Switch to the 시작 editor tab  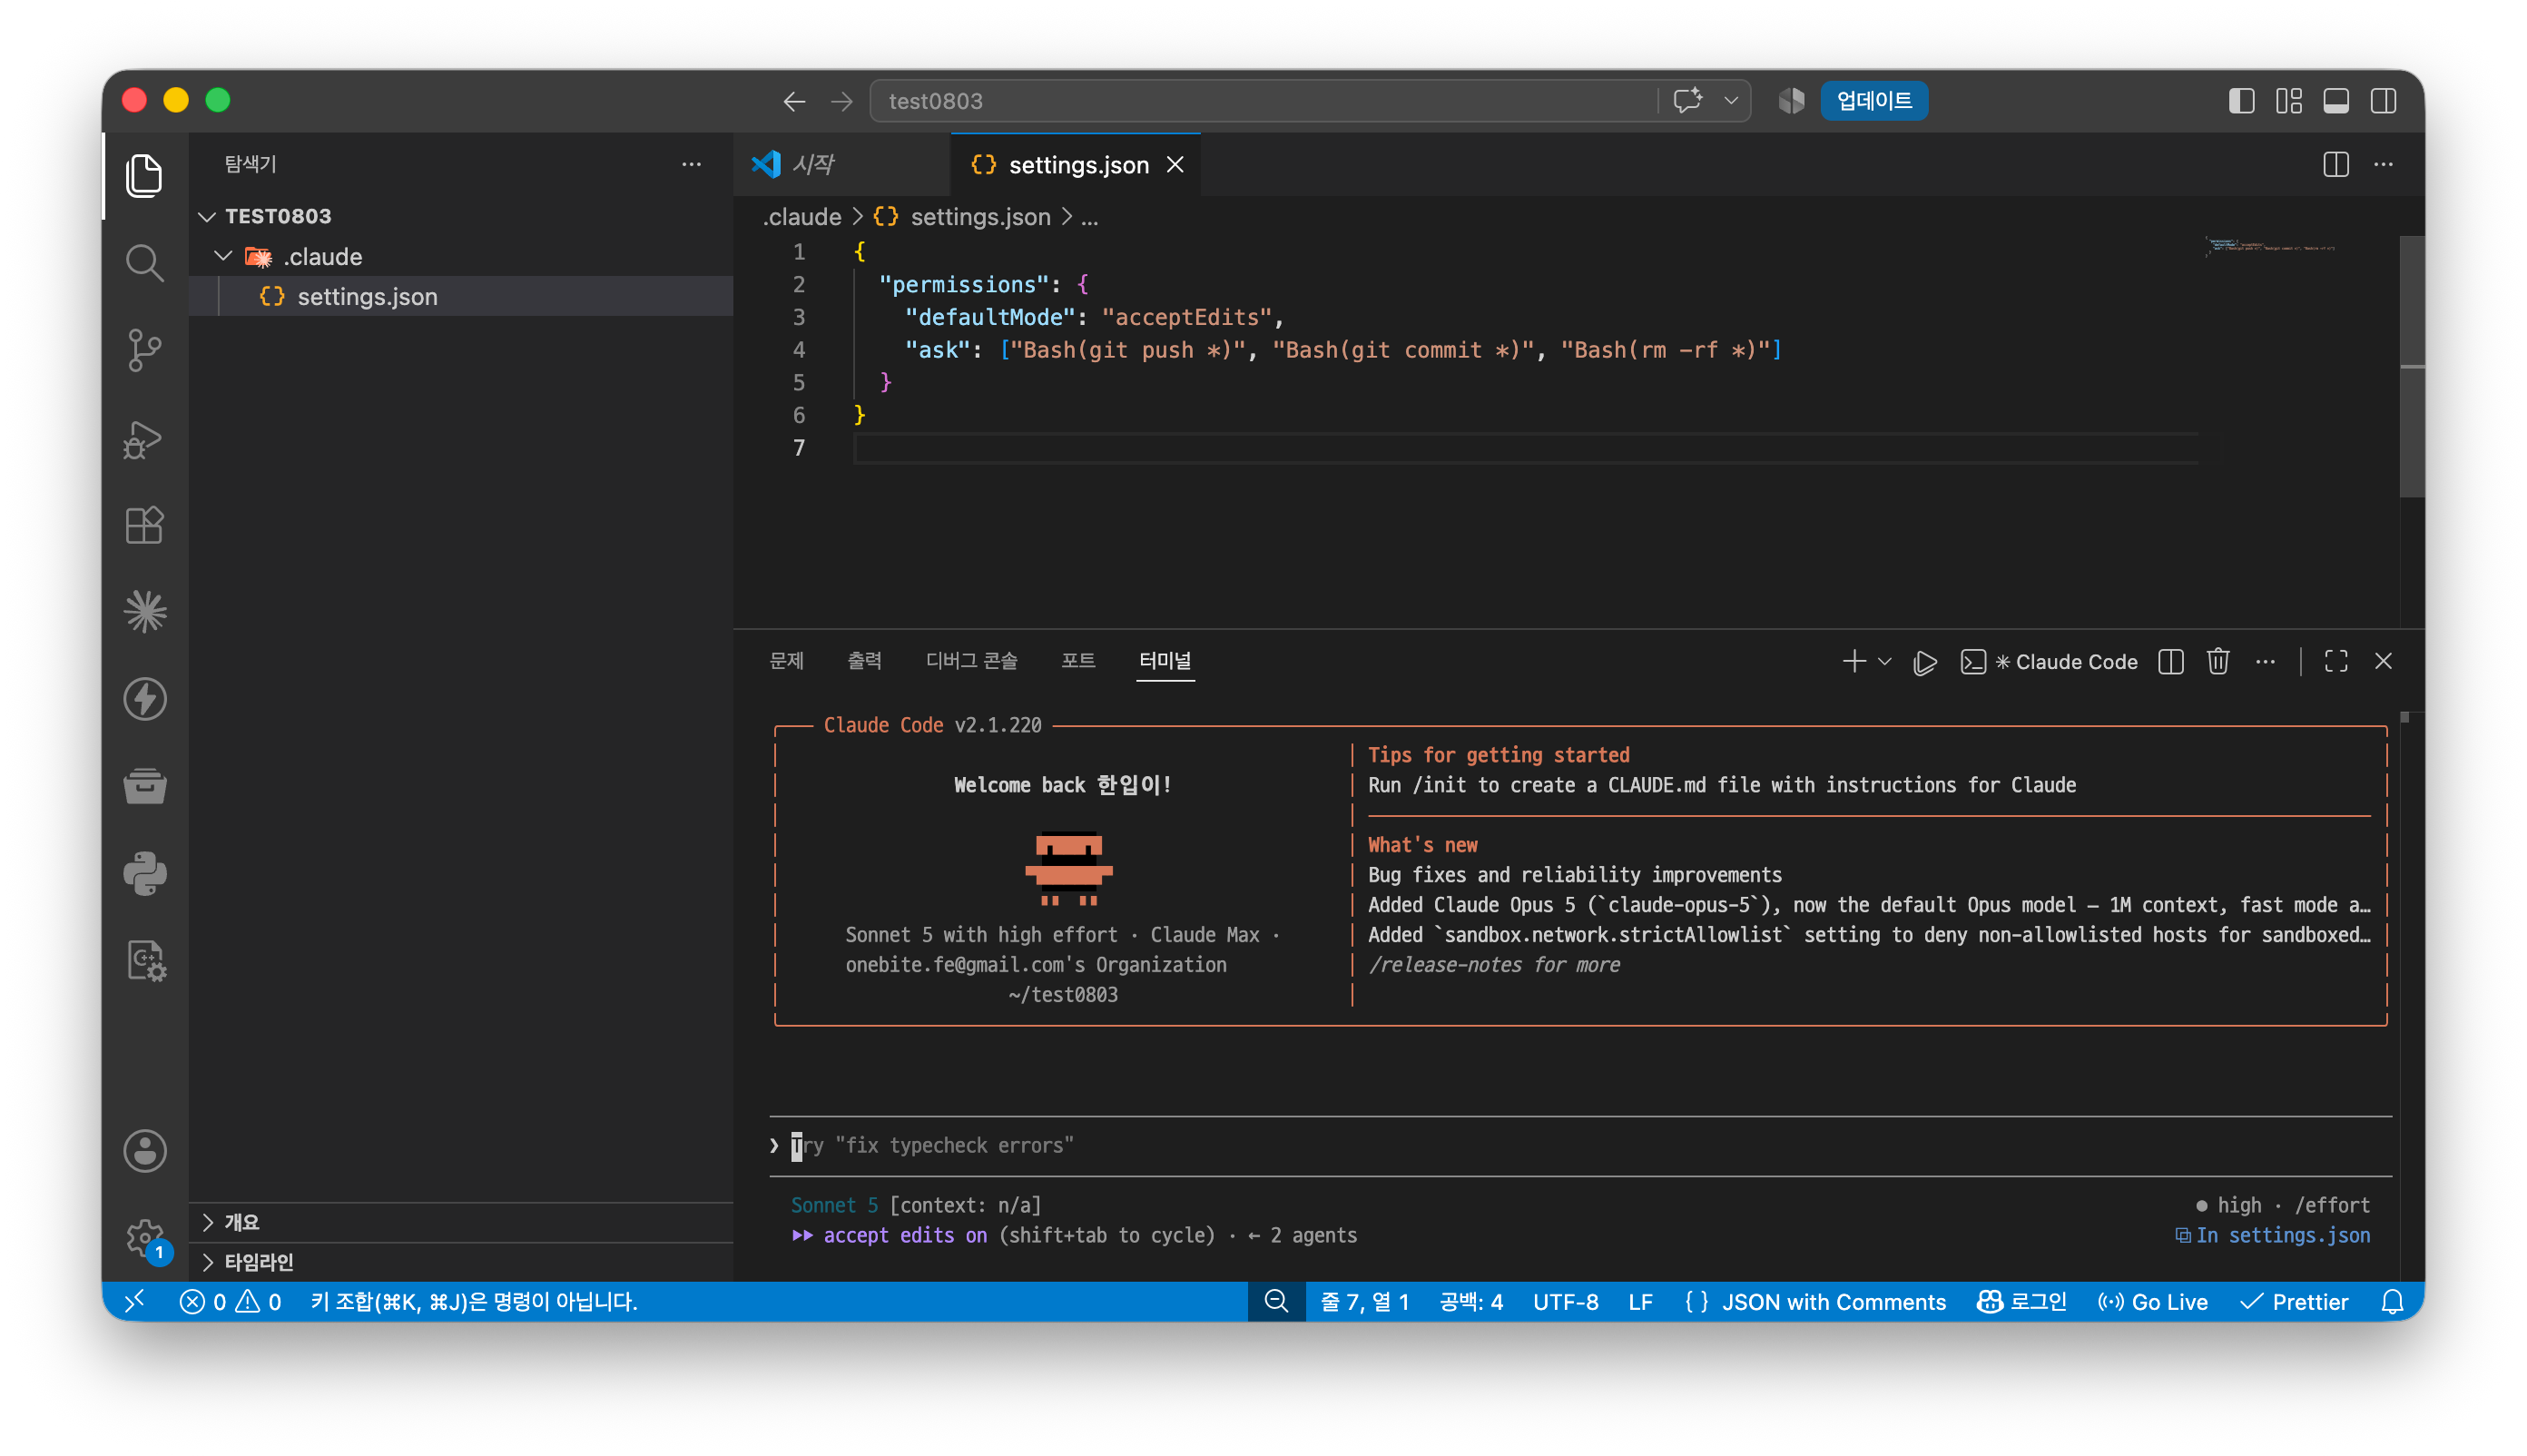tap(841, 165)
